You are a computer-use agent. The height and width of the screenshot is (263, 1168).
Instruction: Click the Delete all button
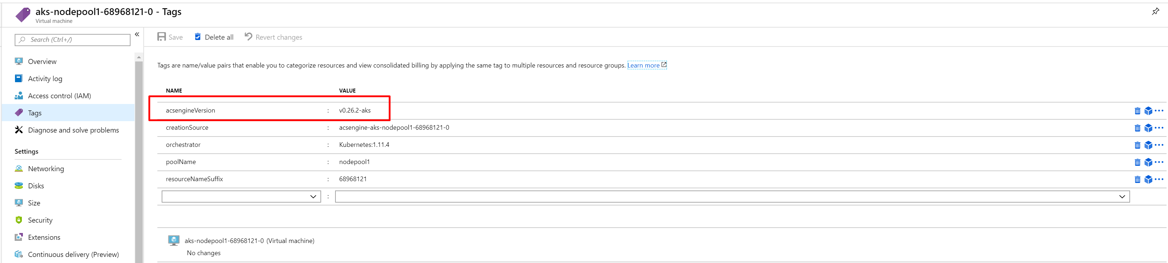[214, 37]
